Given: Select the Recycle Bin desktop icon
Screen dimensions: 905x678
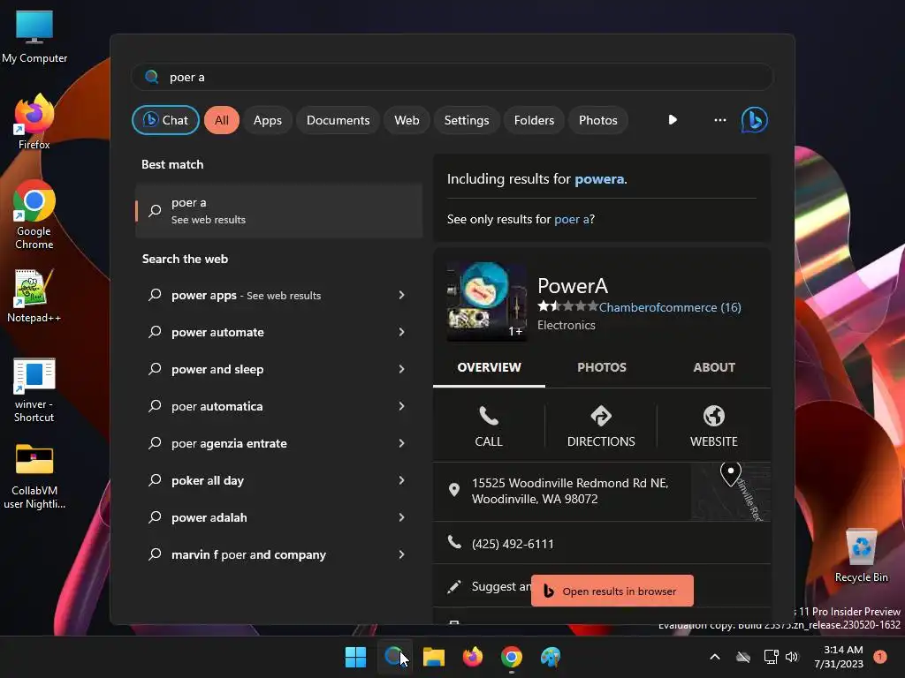Looking at the screenshot, I should [x=861, y=556].
